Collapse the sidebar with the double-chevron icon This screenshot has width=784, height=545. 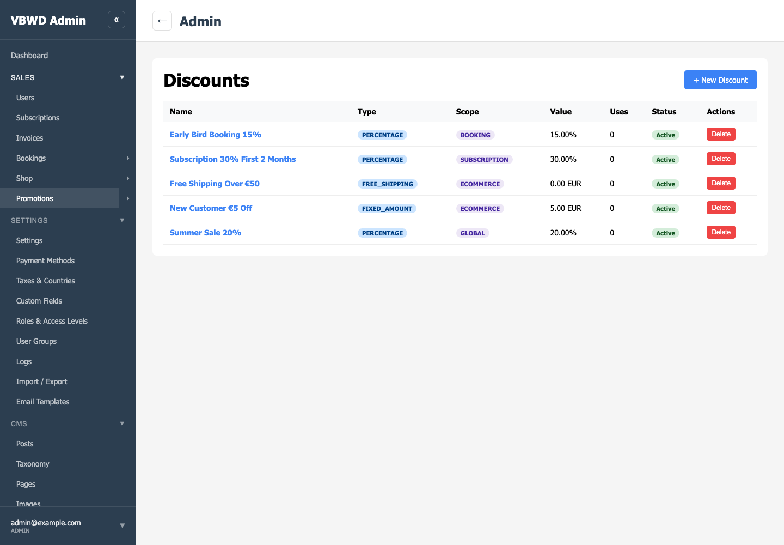point(117,20)
